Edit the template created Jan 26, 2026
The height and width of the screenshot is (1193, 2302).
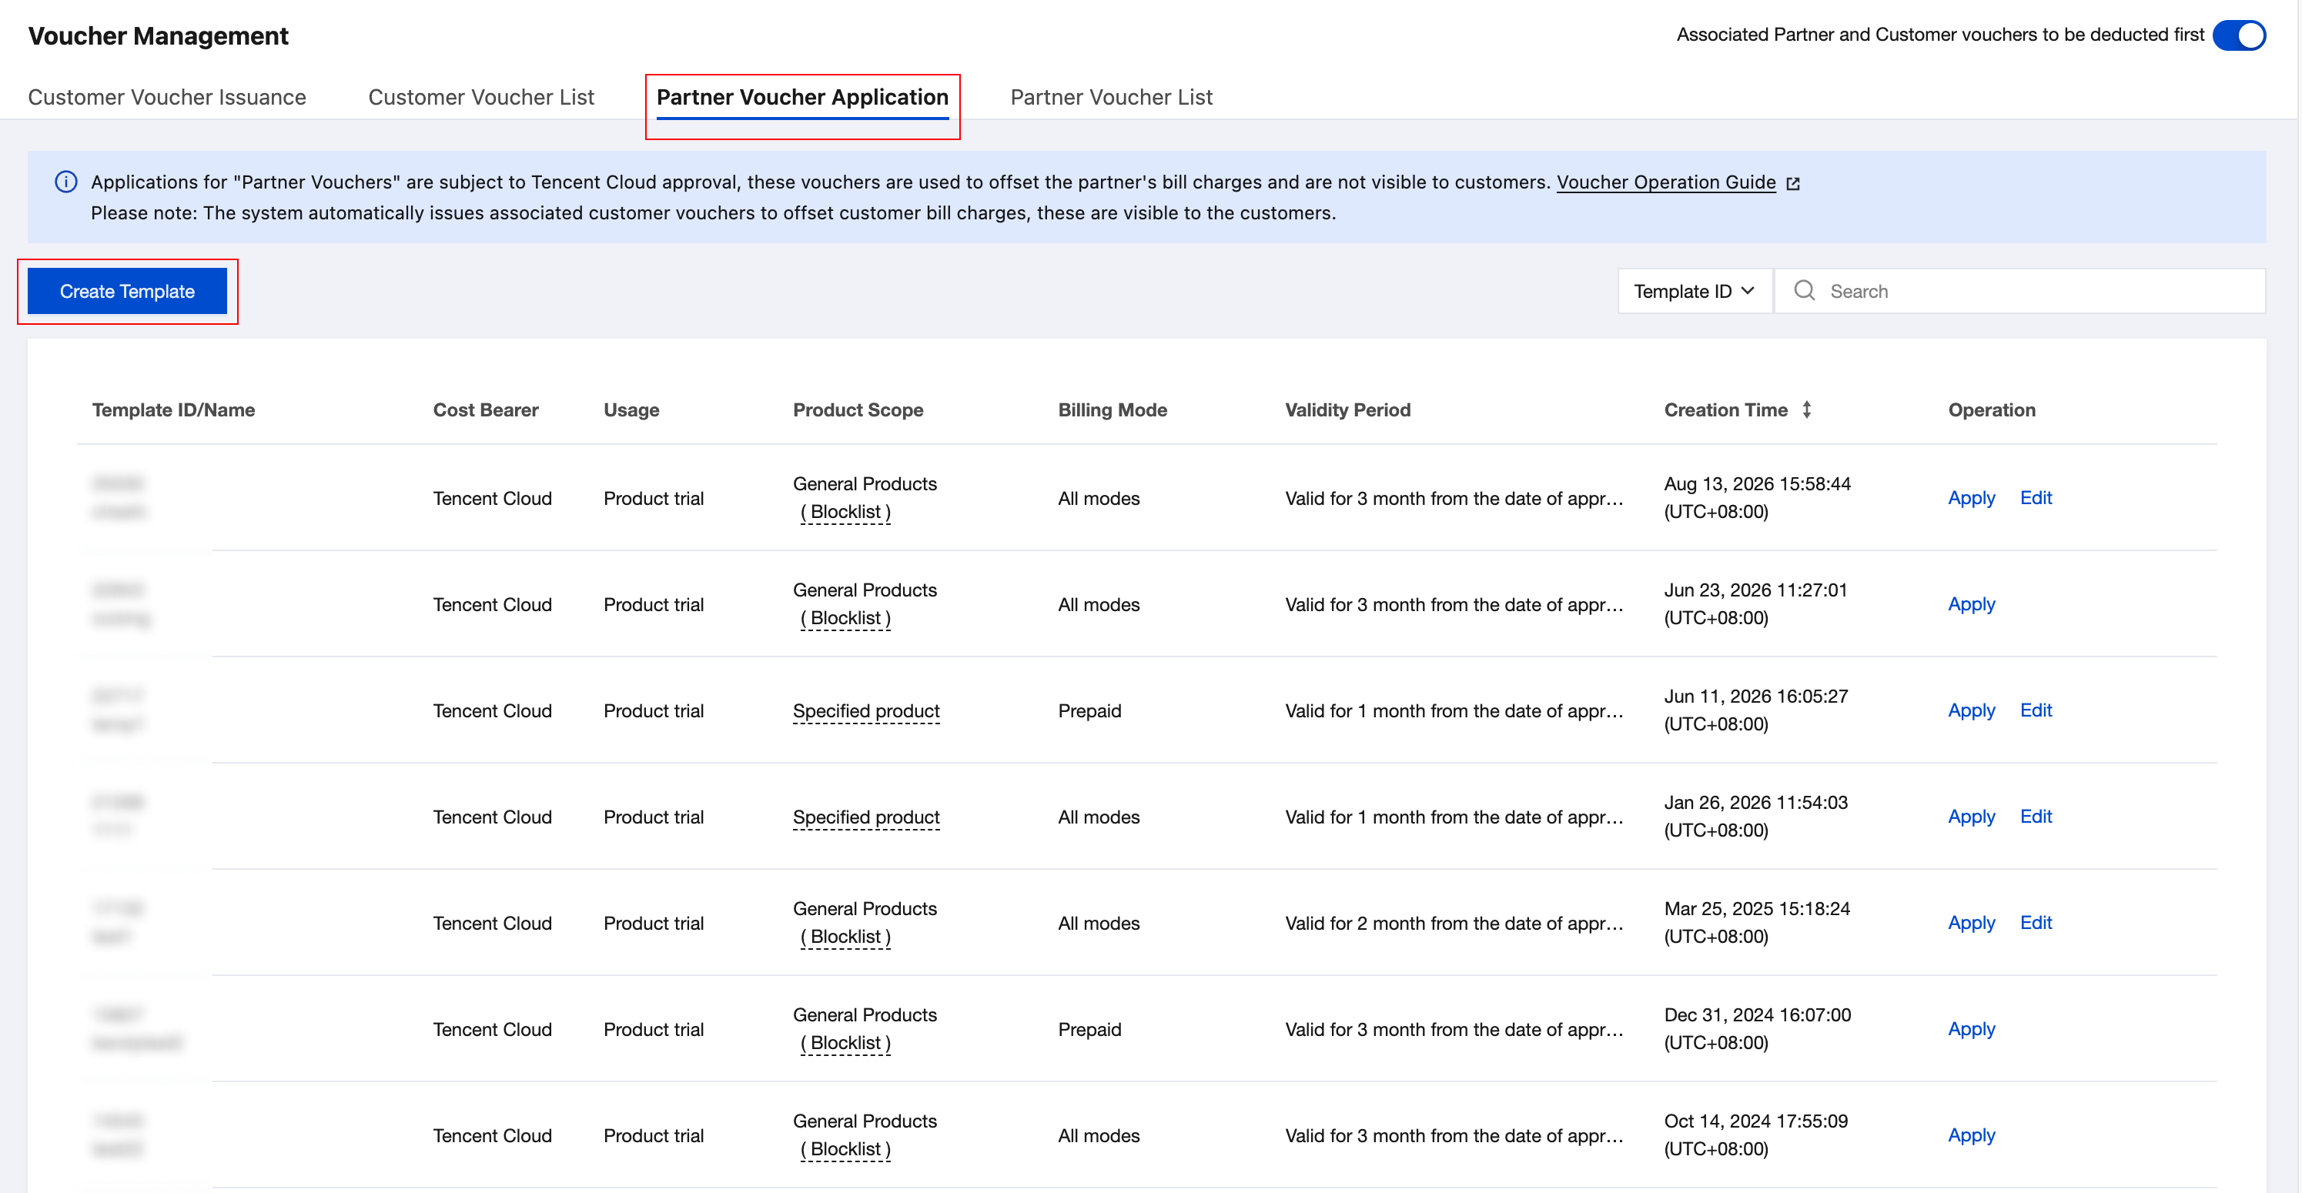[2036, 817]
